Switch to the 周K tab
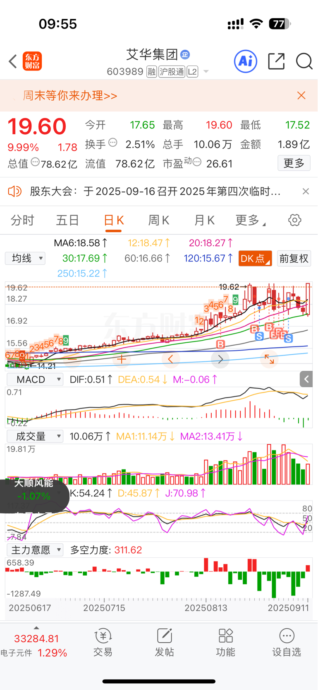This screenshot has height=690, width=318. tap(159, 220)
